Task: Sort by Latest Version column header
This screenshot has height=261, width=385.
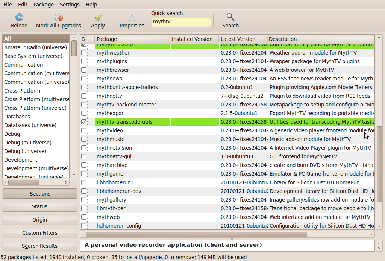Action: coord(243,39)
